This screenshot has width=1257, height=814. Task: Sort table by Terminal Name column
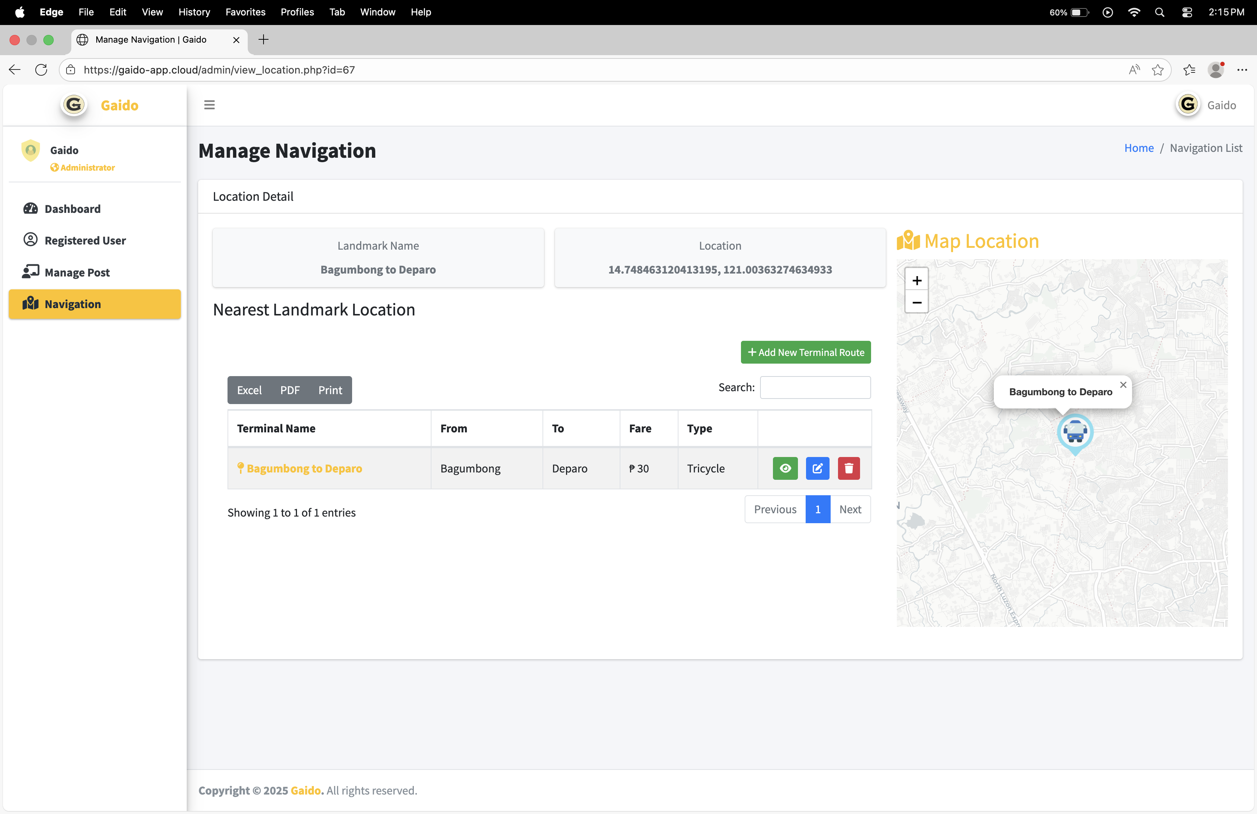pos(276,428)
